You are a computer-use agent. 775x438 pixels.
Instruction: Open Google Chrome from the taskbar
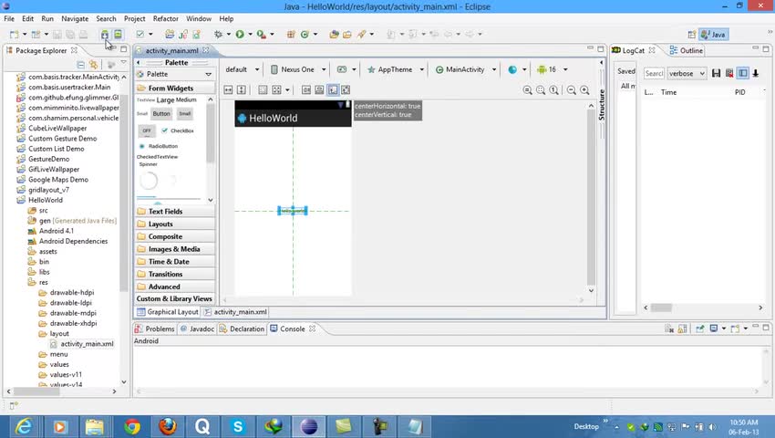(132, 426)
